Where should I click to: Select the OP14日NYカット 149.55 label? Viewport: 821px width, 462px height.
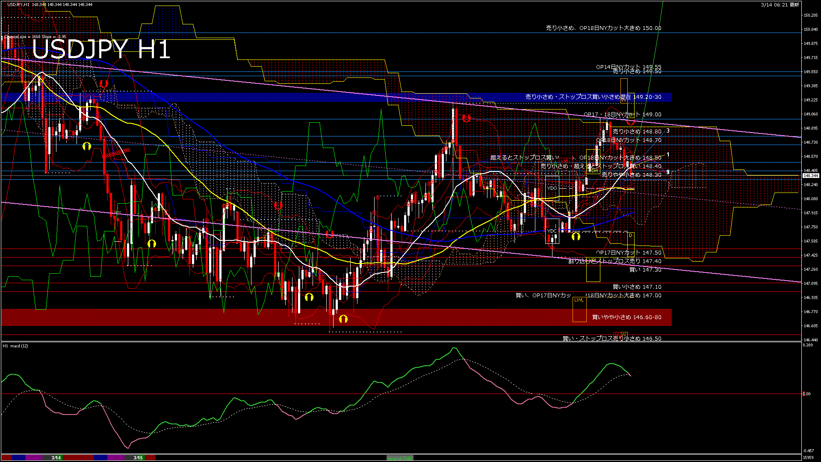click(x=629, y=67)
